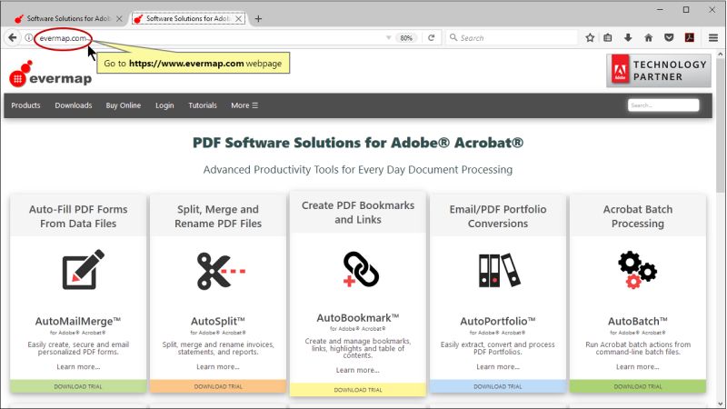Image resolution: width=727 pixels, height=409 pixels.
Task: Open the site information icon in address bar
Action: coord(29,38)
